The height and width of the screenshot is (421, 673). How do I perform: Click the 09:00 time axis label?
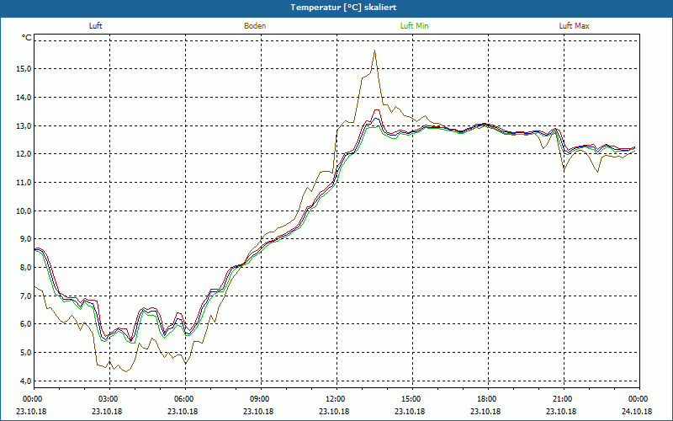point(261,399)
